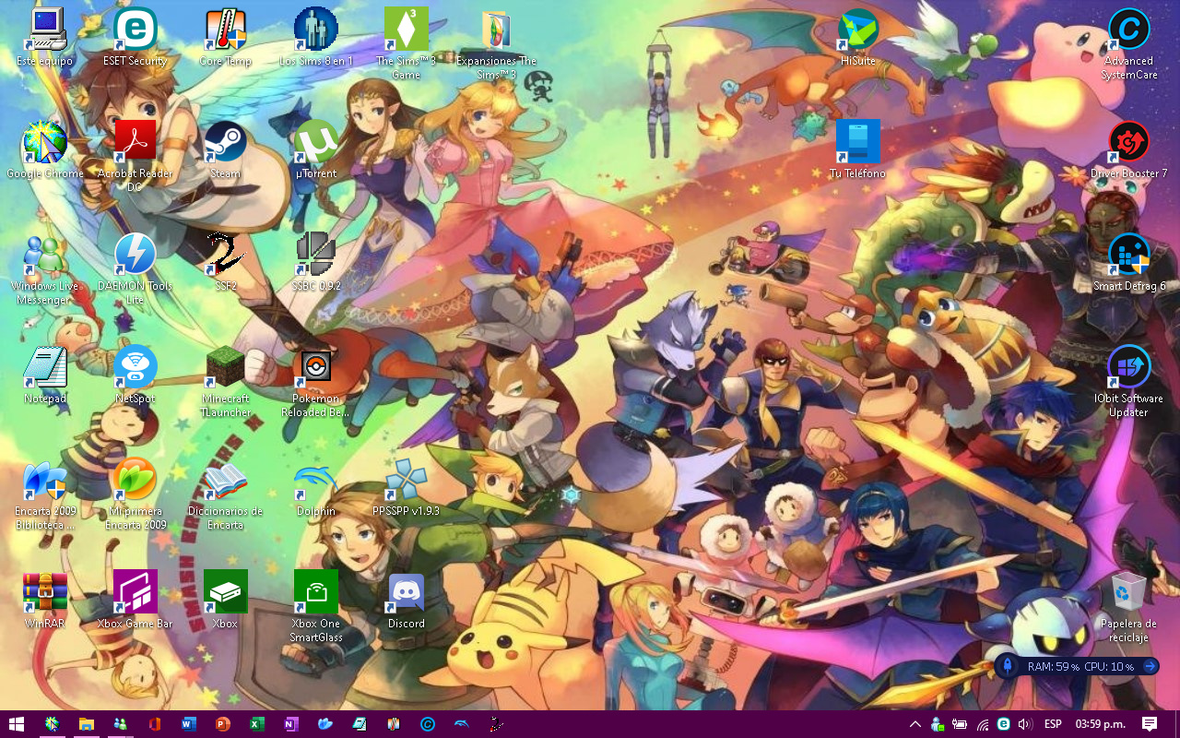Launch Driver Booster 7
Image resolution: width=1180 pixels, height=738 pixels.
(x=1129, y=150)
